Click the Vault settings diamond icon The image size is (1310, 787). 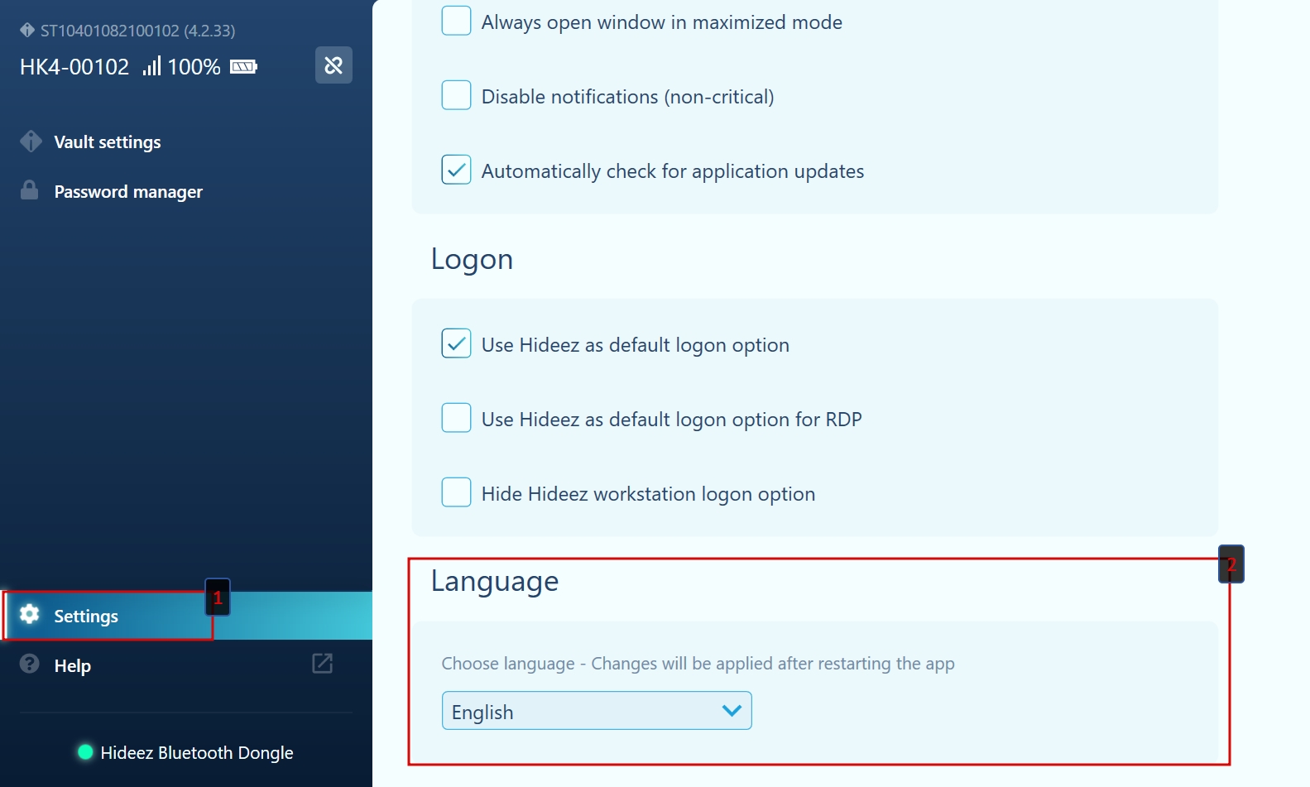pos(31,142)
